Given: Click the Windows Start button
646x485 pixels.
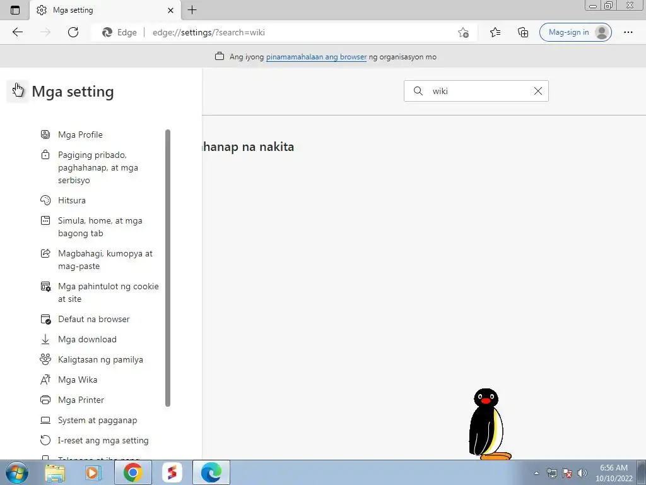Looking at the screenshot, I should point(16,472).
